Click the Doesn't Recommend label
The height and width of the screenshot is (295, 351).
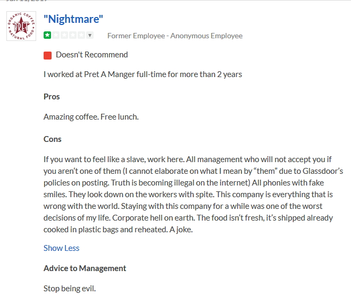click(x=92, y=54)
